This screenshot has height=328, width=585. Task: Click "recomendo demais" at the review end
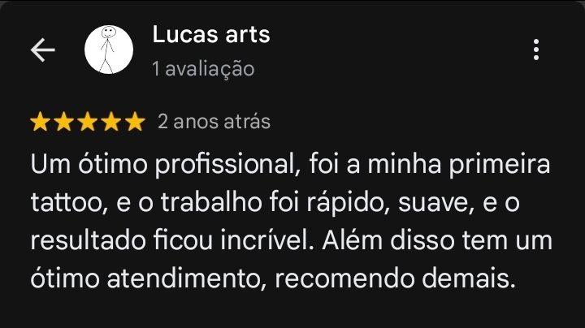[396, 278]
